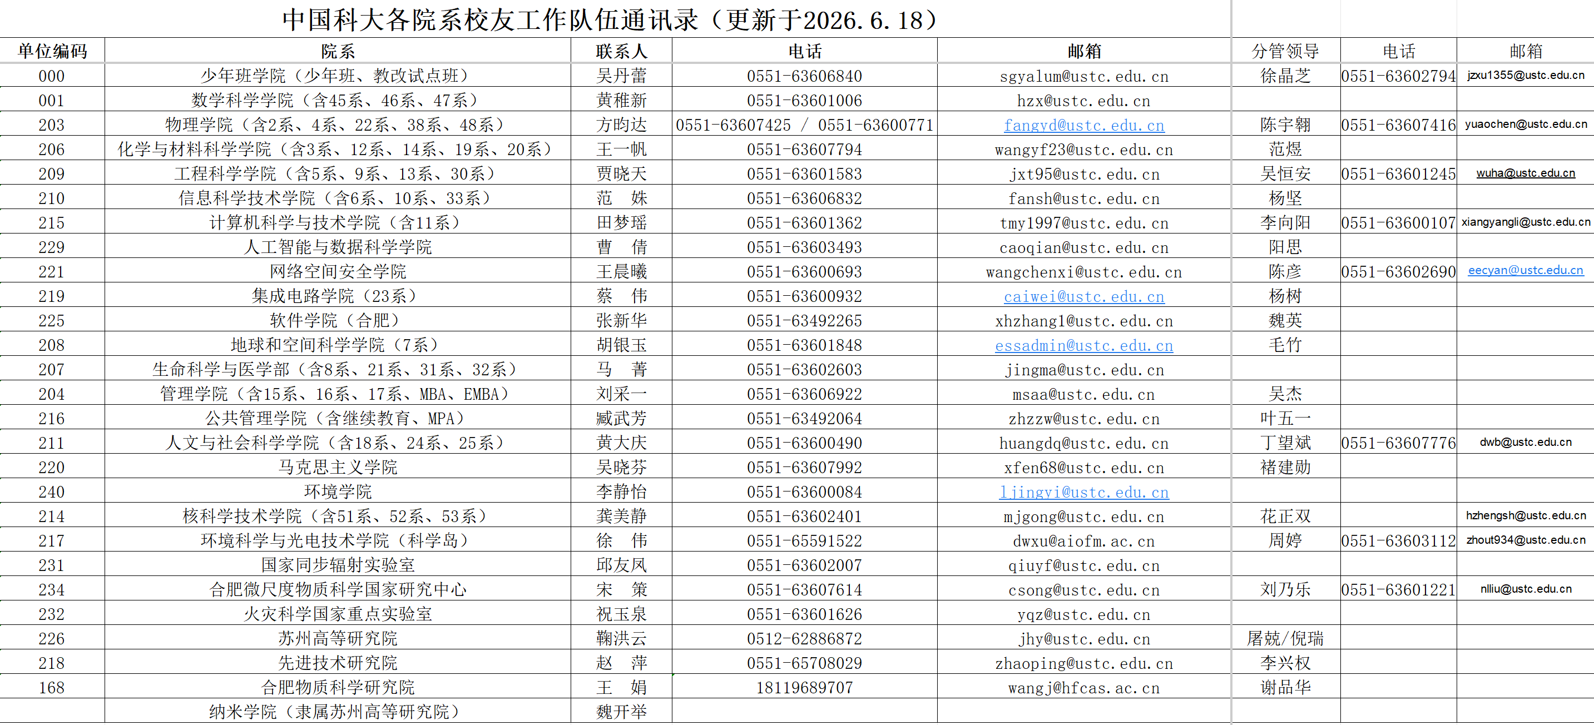Follow the ljingyi@ustc.edu.cn email link
The height and width of the screenshot is (725, 1594).
coord(1083,492)
